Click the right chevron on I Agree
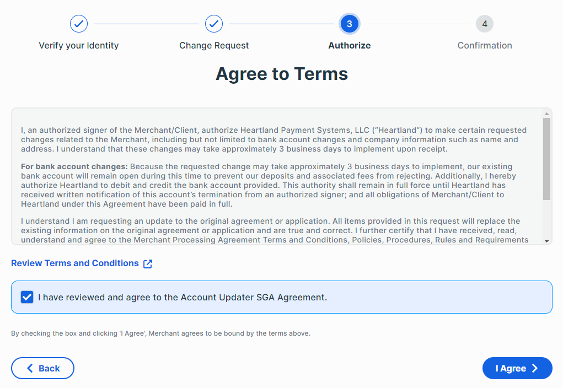The height and width of the screenshot is (388, 563). tap(534, 369)
